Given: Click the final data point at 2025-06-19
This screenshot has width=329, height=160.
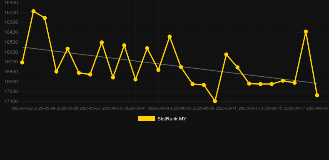Looking at the screenshot, I should [317, 95].
